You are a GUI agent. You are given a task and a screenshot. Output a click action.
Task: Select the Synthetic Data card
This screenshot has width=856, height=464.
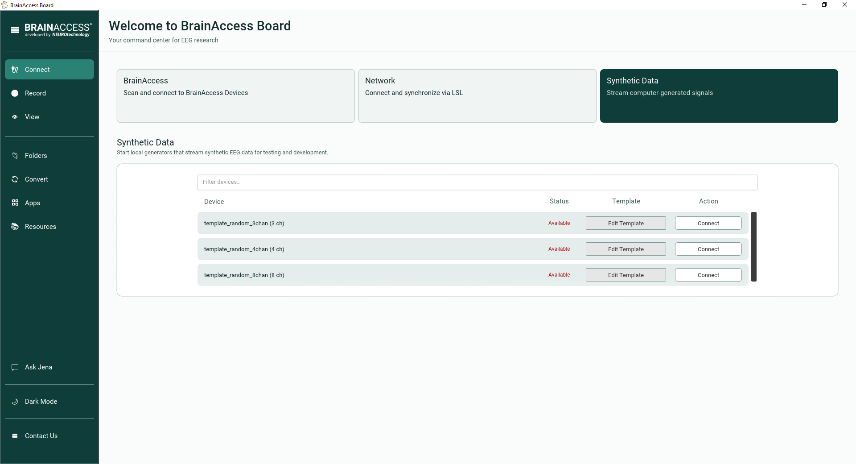point(719,96)
